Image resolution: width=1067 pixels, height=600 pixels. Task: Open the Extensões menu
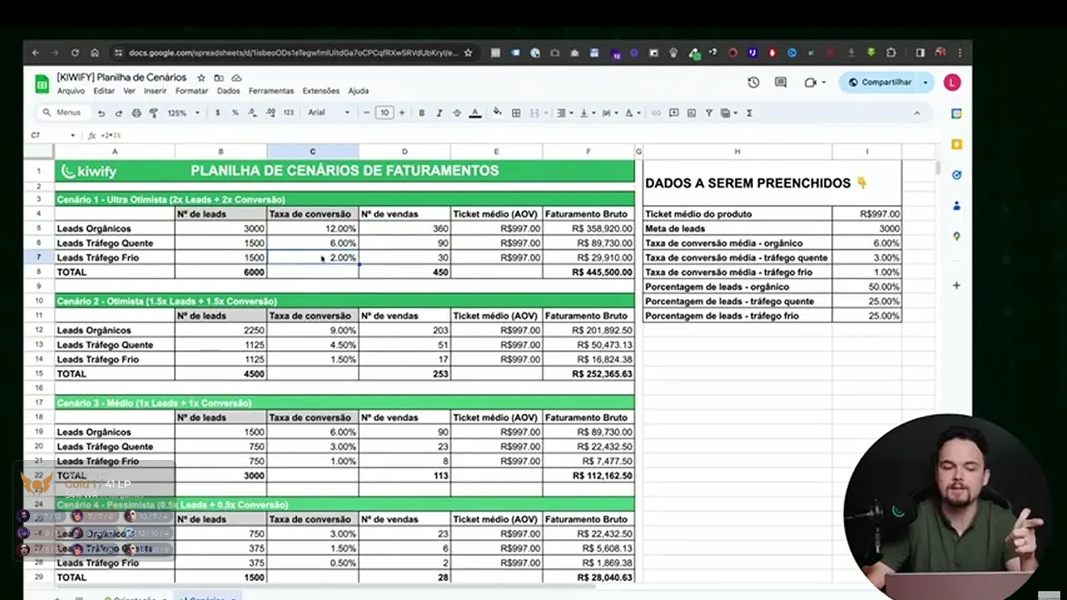coord(321,91)
